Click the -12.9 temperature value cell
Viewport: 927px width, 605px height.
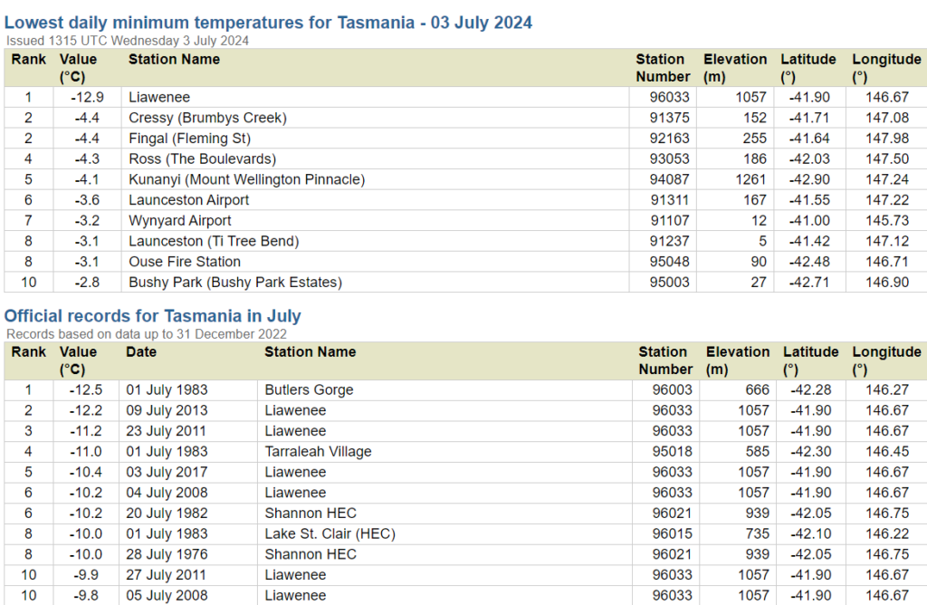tap(87, 97)
